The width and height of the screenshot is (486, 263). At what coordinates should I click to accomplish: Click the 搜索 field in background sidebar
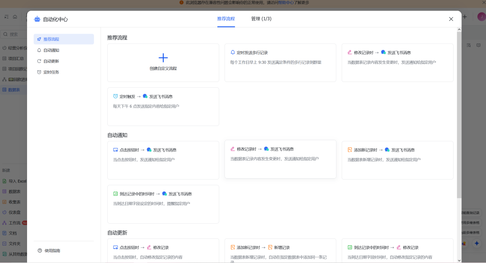[14, 34]
